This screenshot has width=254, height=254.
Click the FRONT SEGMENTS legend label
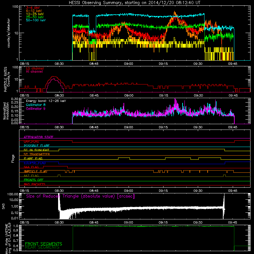coord(43,244)
